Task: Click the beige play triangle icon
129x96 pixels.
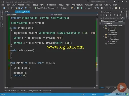Action: [120, 8]
